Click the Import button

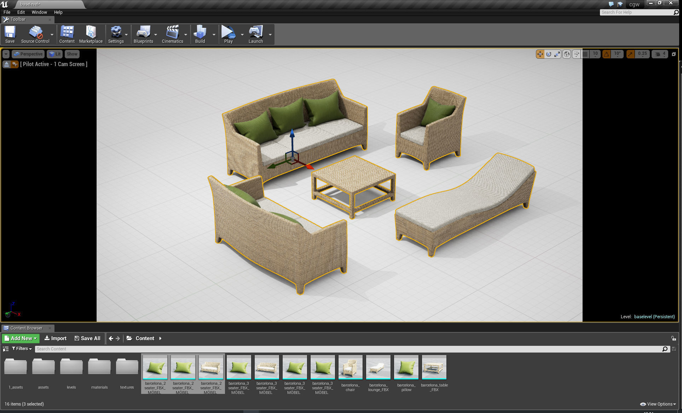pos(55,338)
